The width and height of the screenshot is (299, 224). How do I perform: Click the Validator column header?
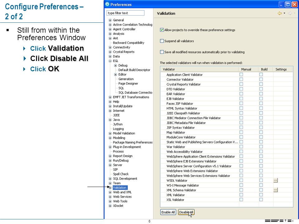199,69
